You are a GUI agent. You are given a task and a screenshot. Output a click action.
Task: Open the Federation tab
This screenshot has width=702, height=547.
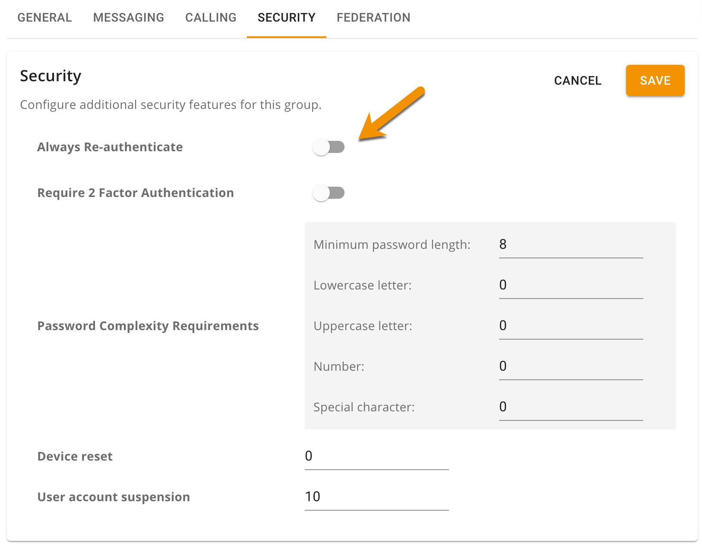click(x=373, y=18)
